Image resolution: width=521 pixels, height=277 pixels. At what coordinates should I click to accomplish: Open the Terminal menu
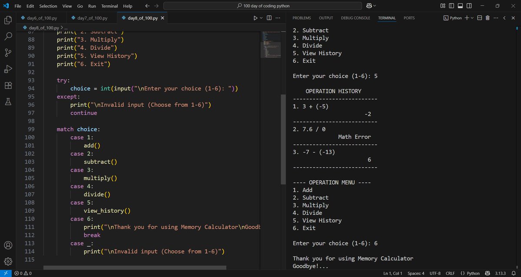point(109,6)
